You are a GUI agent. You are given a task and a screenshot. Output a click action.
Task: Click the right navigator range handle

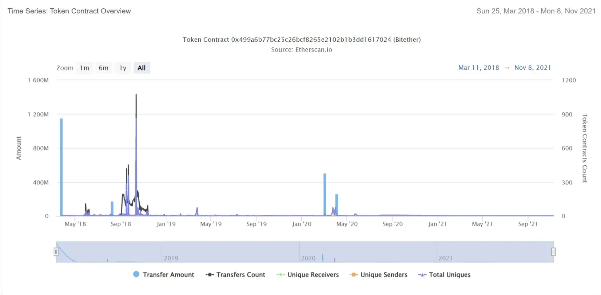point(553,252)
